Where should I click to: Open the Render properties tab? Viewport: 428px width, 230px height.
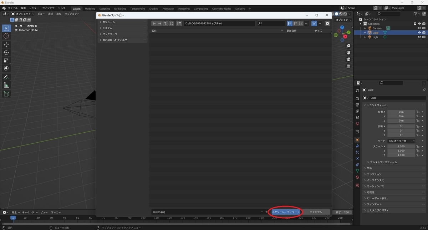[x=357, y=98]
